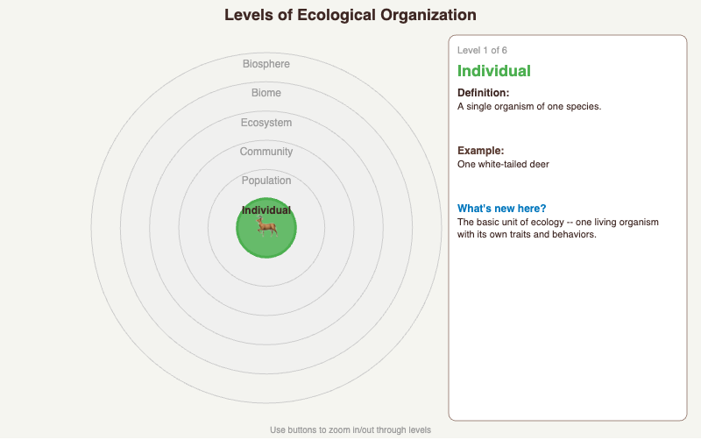Select the Individual label above the deer
The width and height of the screenshot is (701, 440).
click(x=266, y=210)
